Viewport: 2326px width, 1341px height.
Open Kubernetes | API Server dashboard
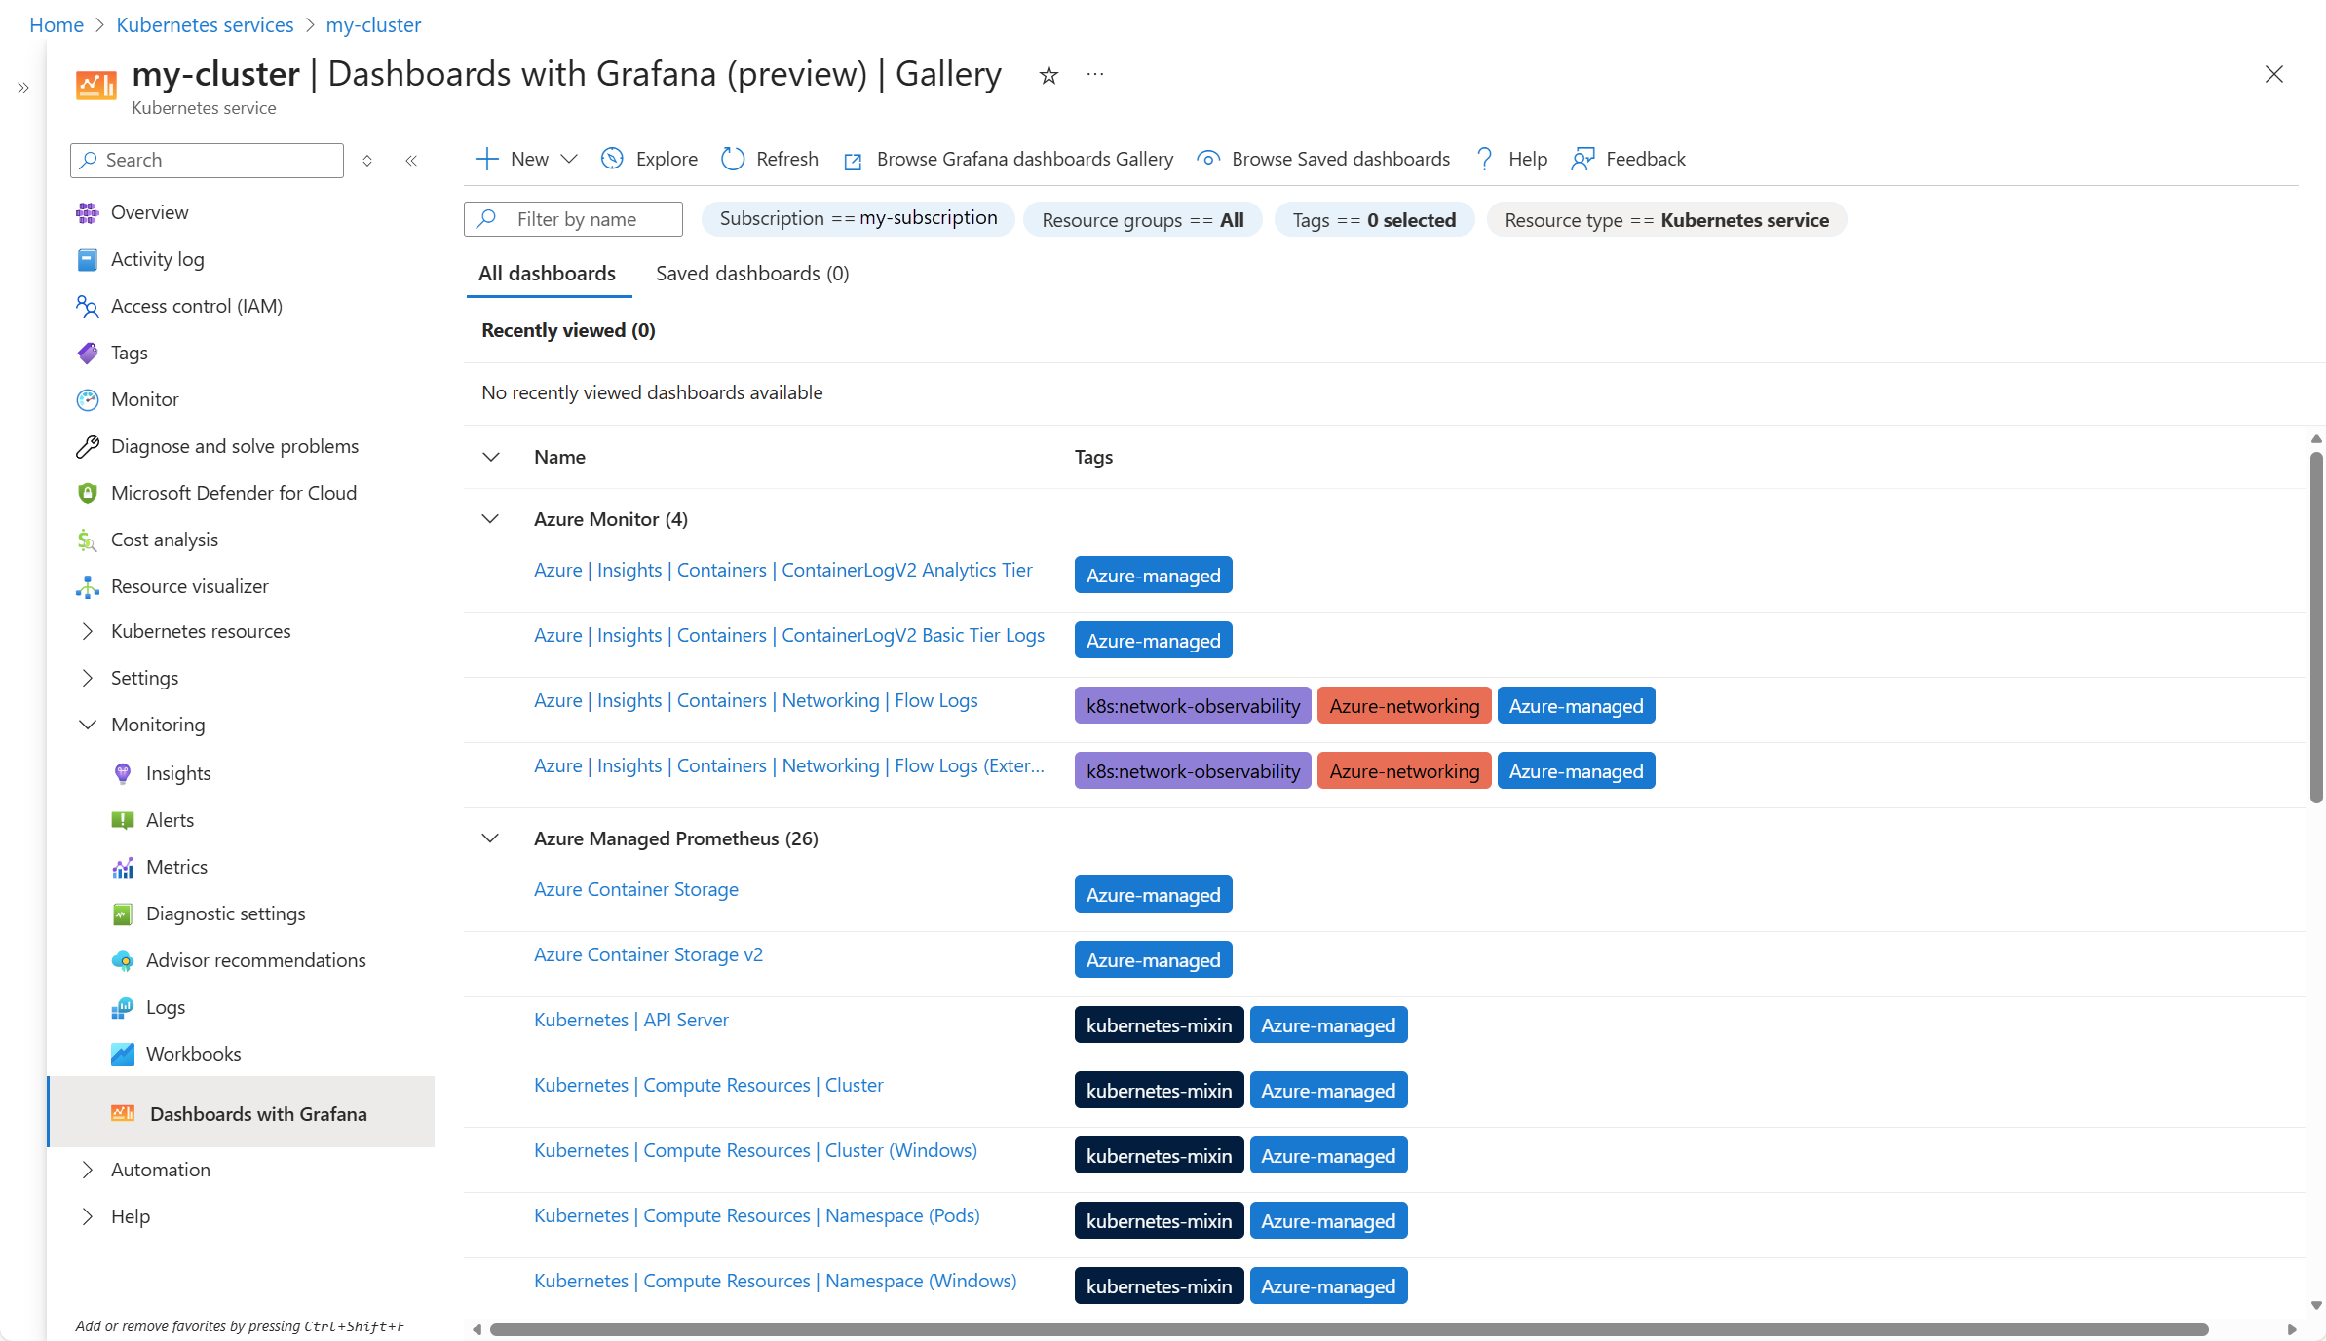tap(631, 1020)
